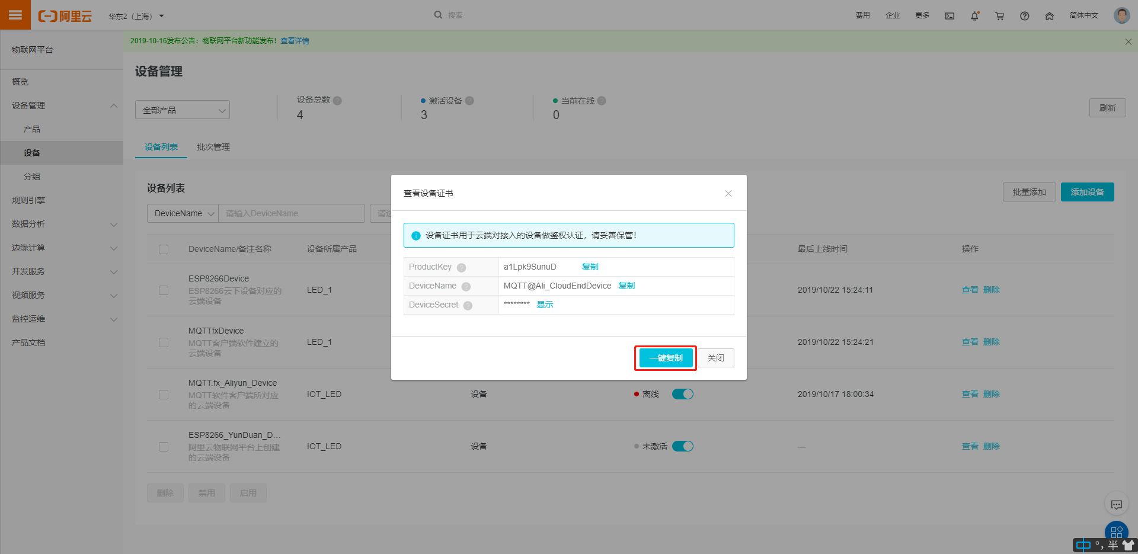Viewport: 1138px width, 554px height.
Task: Click the hamburger menu icon
Action: click(x=15, y=14)
